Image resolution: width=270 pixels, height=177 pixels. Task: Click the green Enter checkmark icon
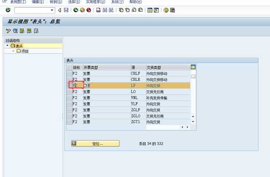tap(8, 10)
